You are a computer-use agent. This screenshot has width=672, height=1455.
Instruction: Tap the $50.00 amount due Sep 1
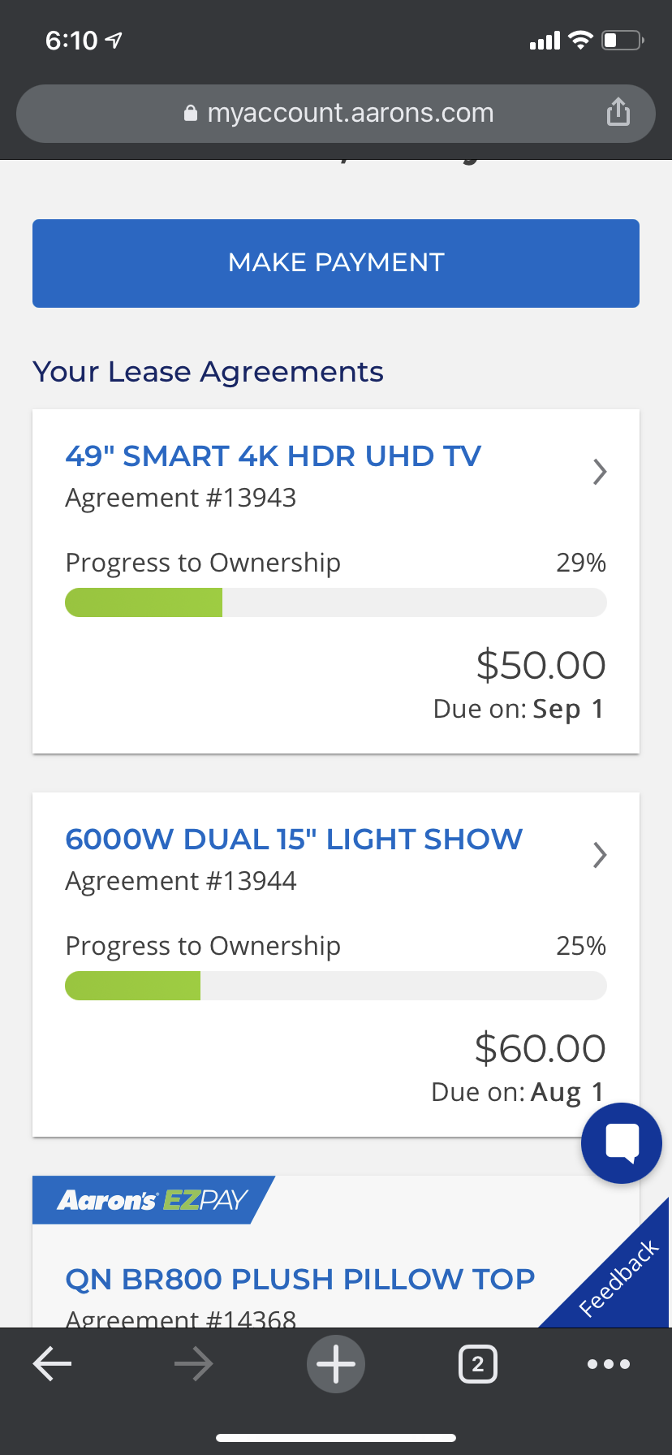pos(541,666)
